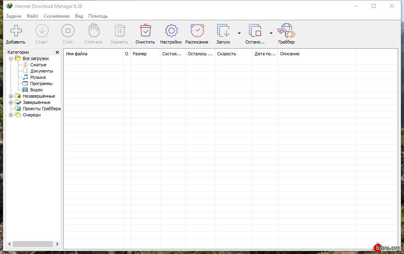Select the Завершённые folder label
Image resolution: width=404 pixels, height=254 pixels.
(x=37, y=102)
